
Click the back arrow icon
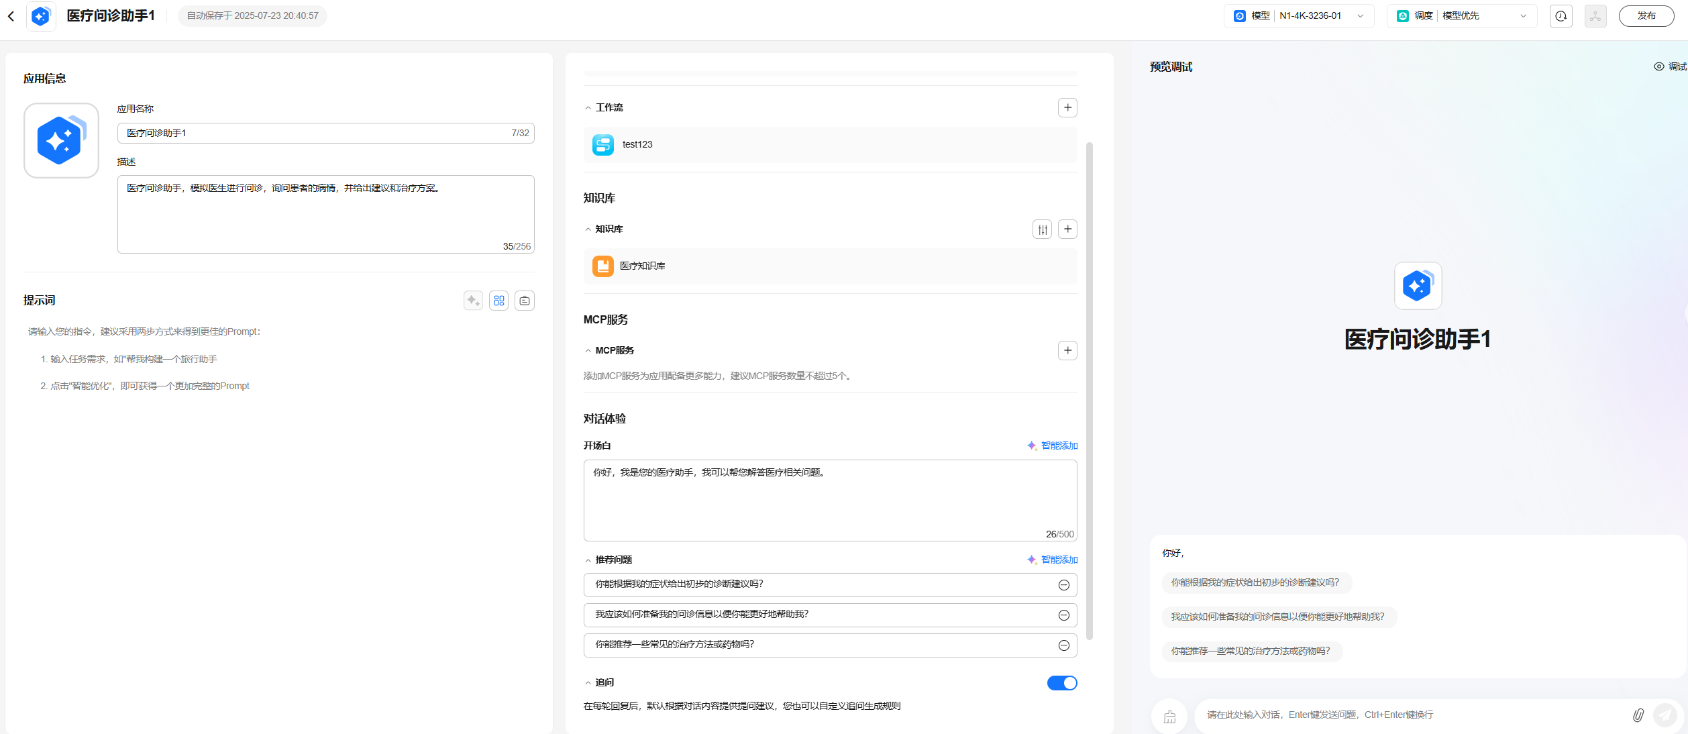[11, 16]
